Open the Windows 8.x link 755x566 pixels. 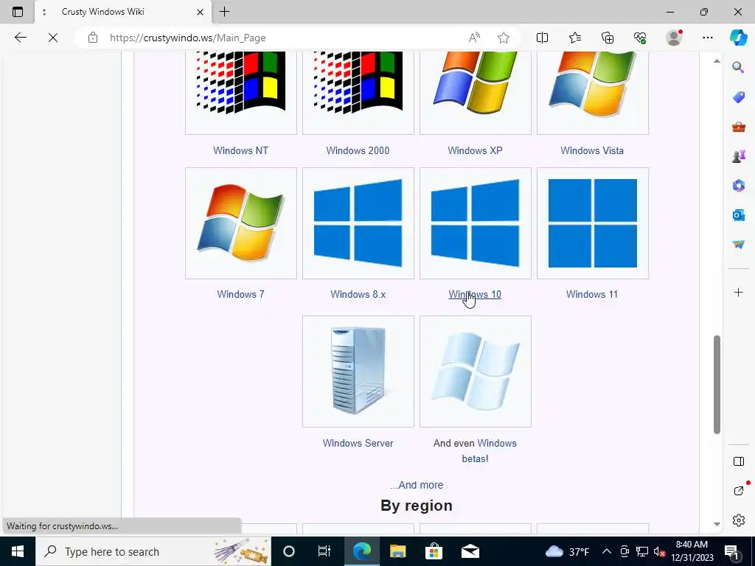point(358,294)
